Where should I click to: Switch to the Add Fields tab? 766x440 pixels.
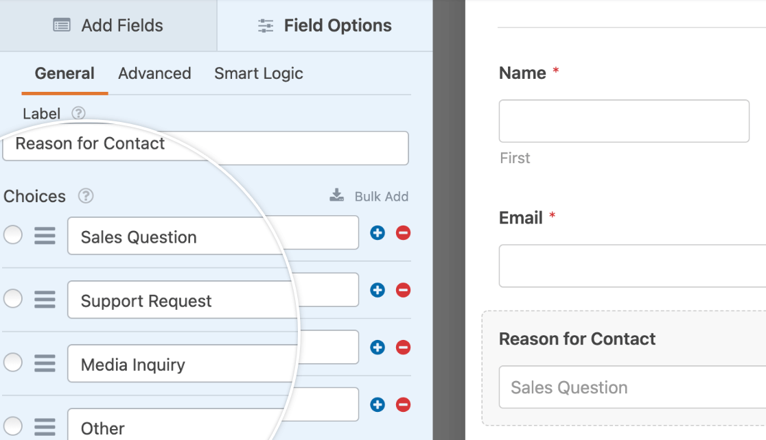click(108, 25)
